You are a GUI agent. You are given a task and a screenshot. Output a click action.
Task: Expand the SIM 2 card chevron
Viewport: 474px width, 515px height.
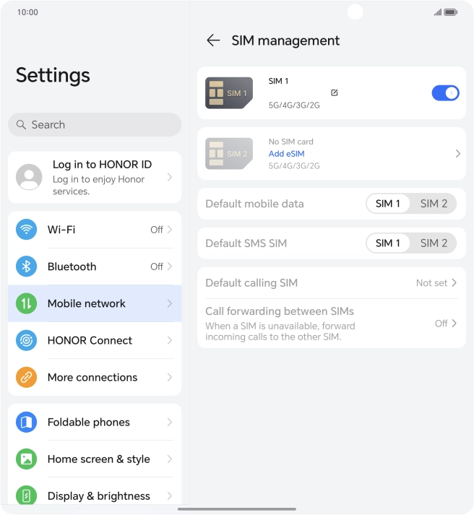[x=457, y=153]
